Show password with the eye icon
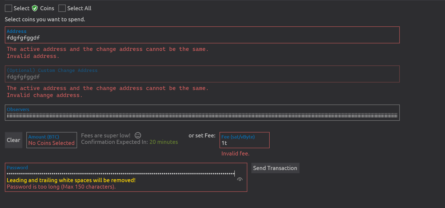 (240, 179)
